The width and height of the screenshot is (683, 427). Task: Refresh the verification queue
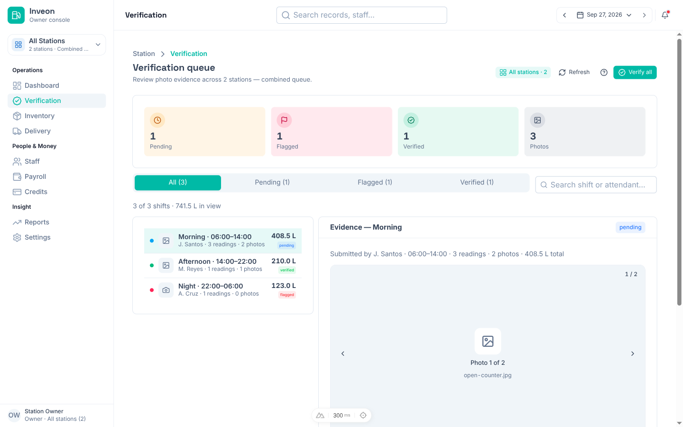click(x=574, y=72)
